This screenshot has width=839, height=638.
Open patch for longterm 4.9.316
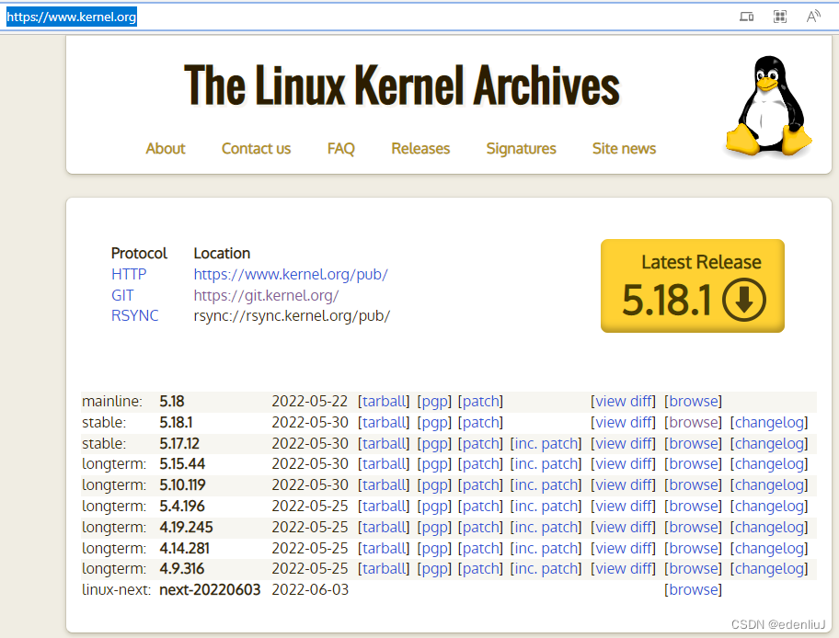pos(480,568)
